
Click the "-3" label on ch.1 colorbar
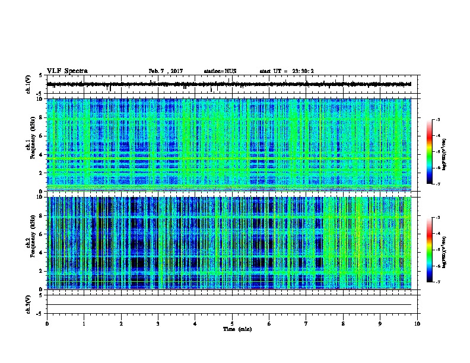click(x=438, y=119)
